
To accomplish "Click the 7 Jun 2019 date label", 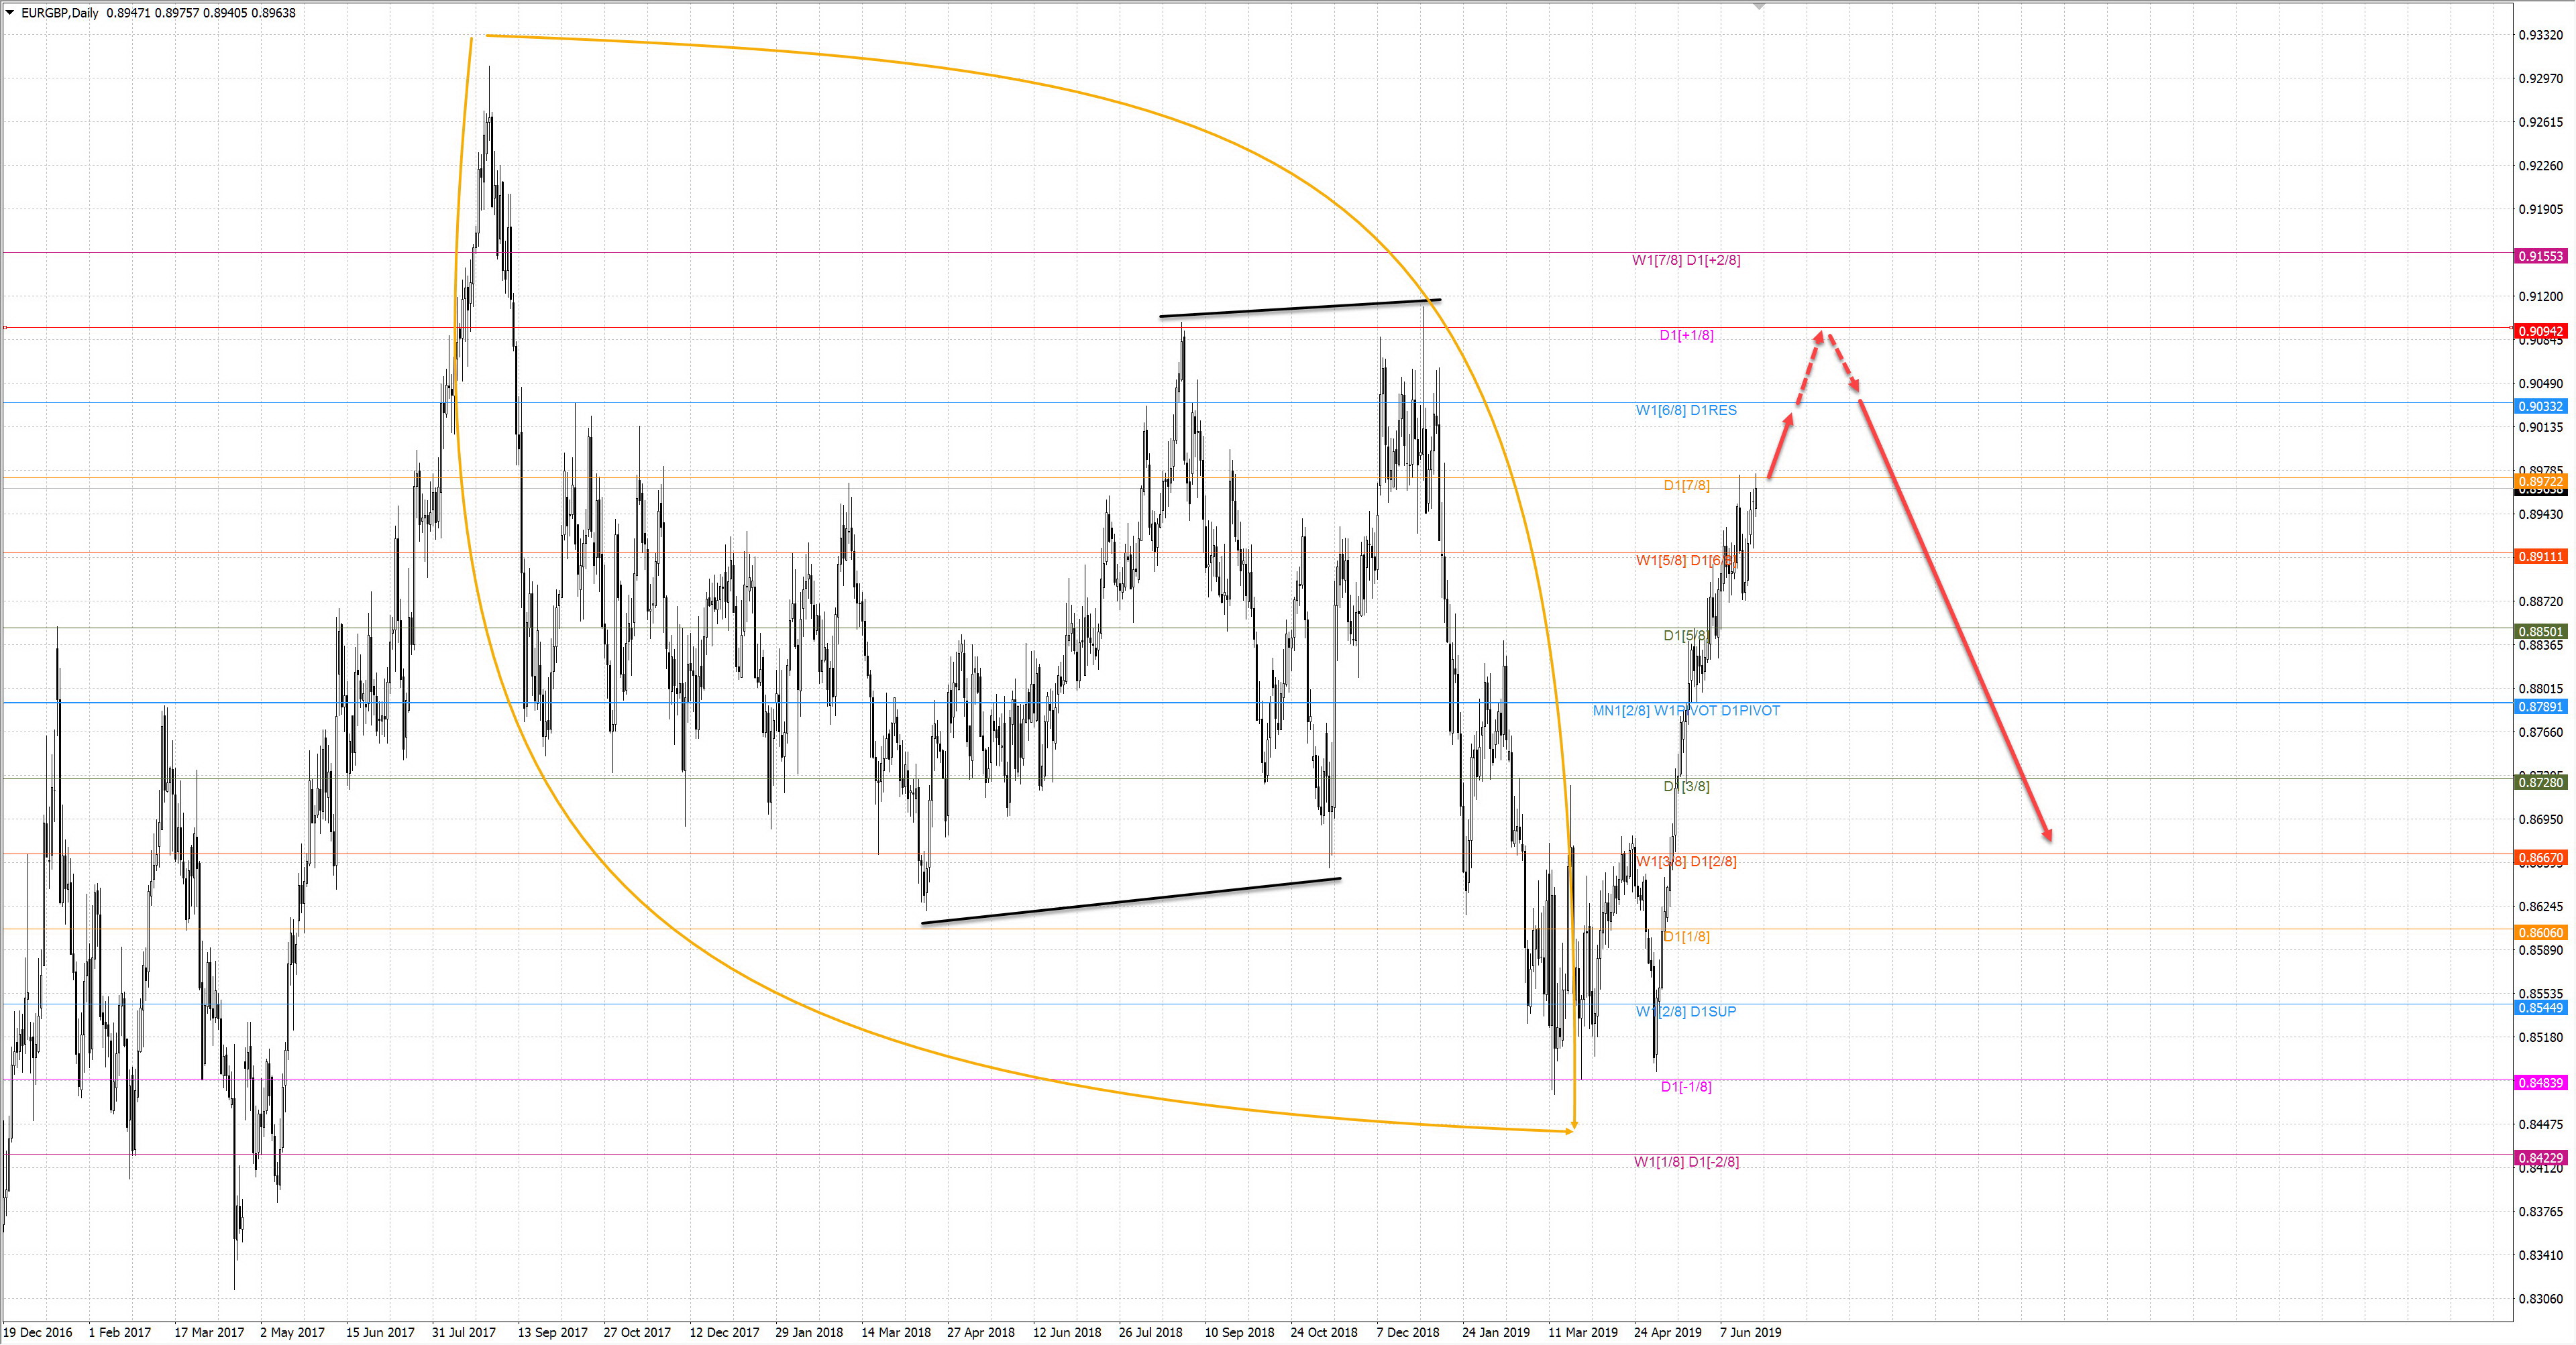I will tap(1750, 1332).
